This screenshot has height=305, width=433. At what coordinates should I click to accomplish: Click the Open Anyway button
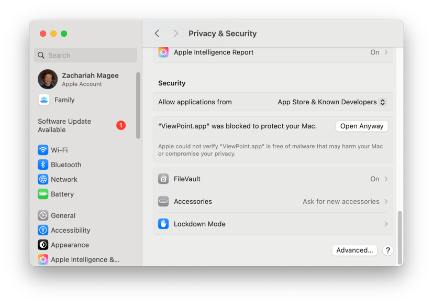click(362, 126)
